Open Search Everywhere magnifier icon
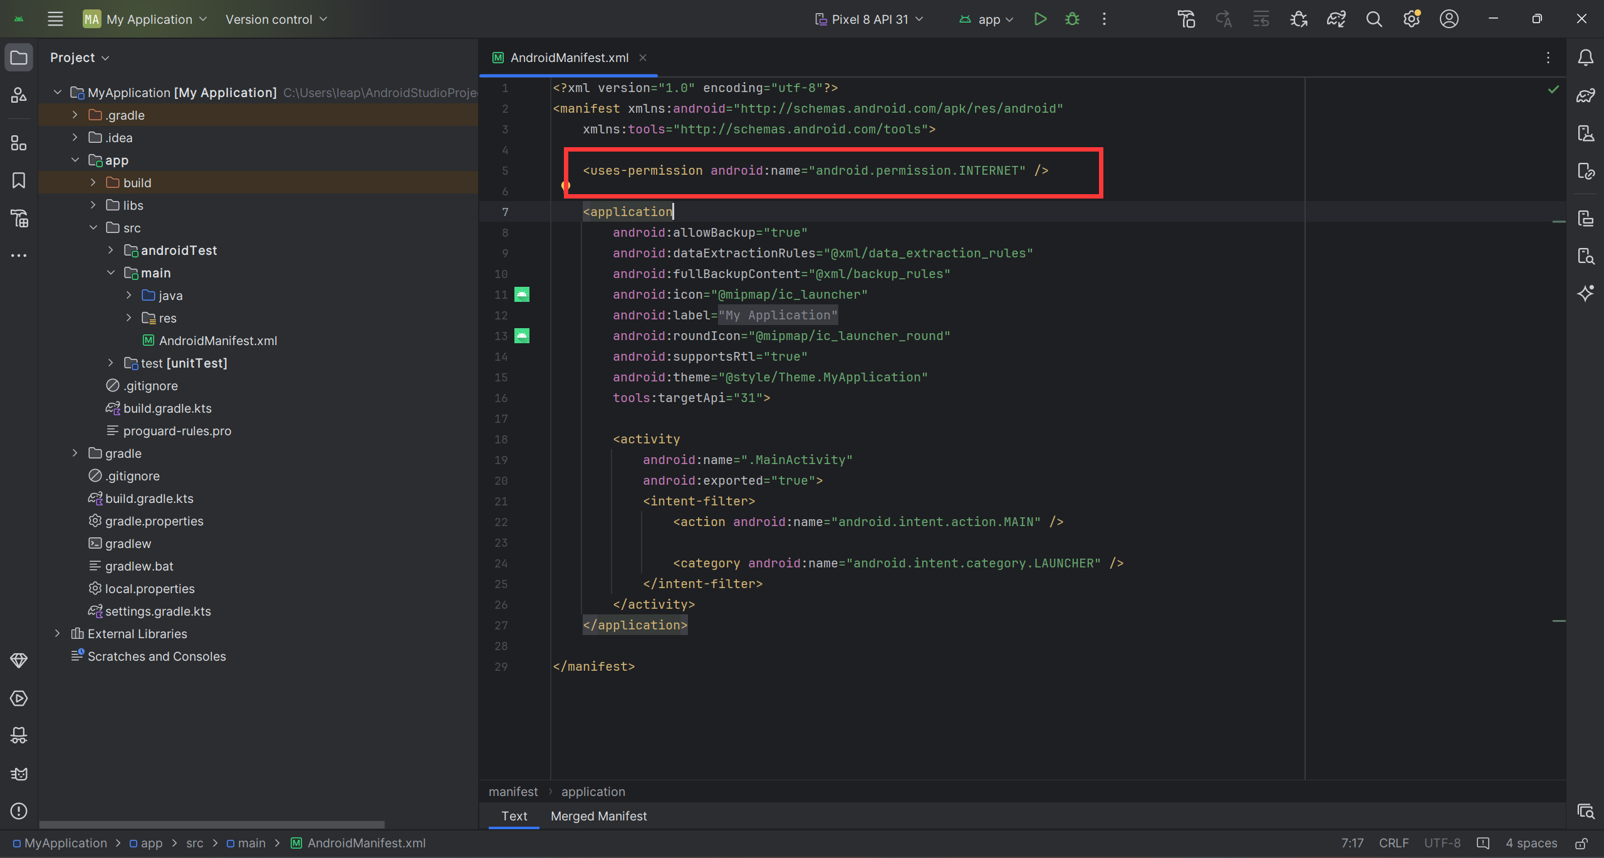Image resolution: width=1604 pixels, height=858 pixels. 1374,19
